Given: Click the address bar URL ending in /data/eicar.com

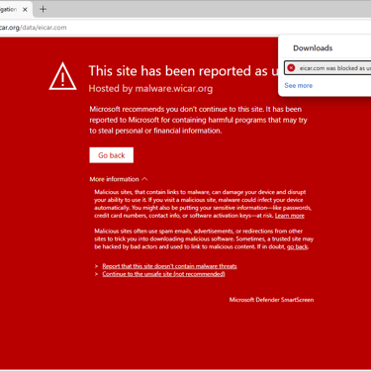Looking at the screenshot, I should tap(33, 28).
